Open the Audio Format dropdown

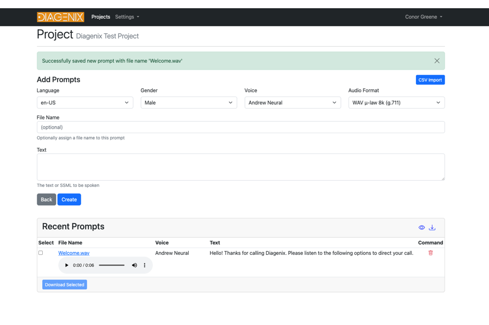tap(396, 102)
